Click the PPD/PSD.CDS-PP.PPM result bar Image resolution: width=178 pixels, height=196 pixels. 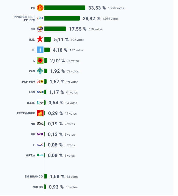pyautogui.click(x=62, y=18)
